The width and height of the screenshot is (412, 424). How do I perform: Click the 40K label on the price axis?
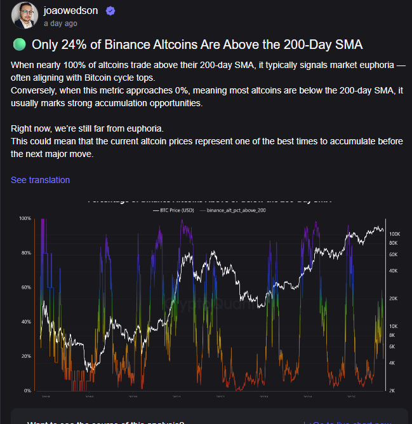point(392,271)
